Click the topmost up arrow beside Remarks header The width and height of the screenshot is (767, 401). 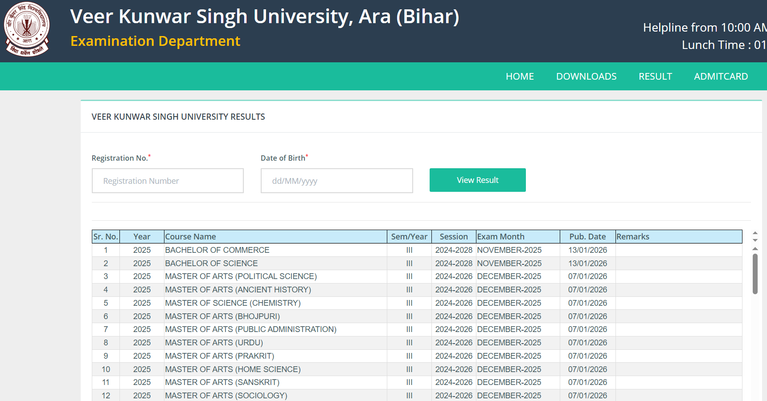[x=755, y=233]
